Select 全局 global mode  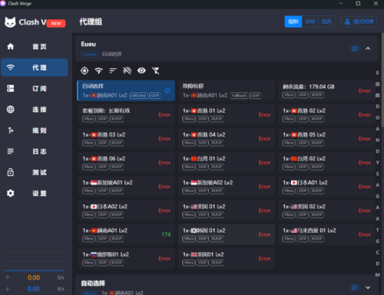click(x=310, y=22)
